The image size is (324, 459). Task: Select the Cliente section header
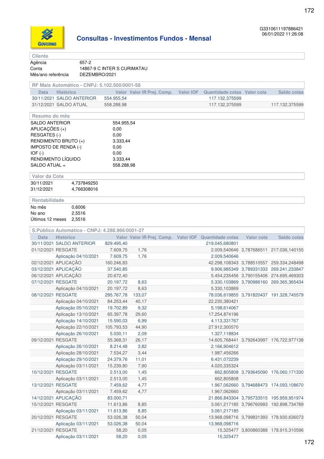coord(40,56)
